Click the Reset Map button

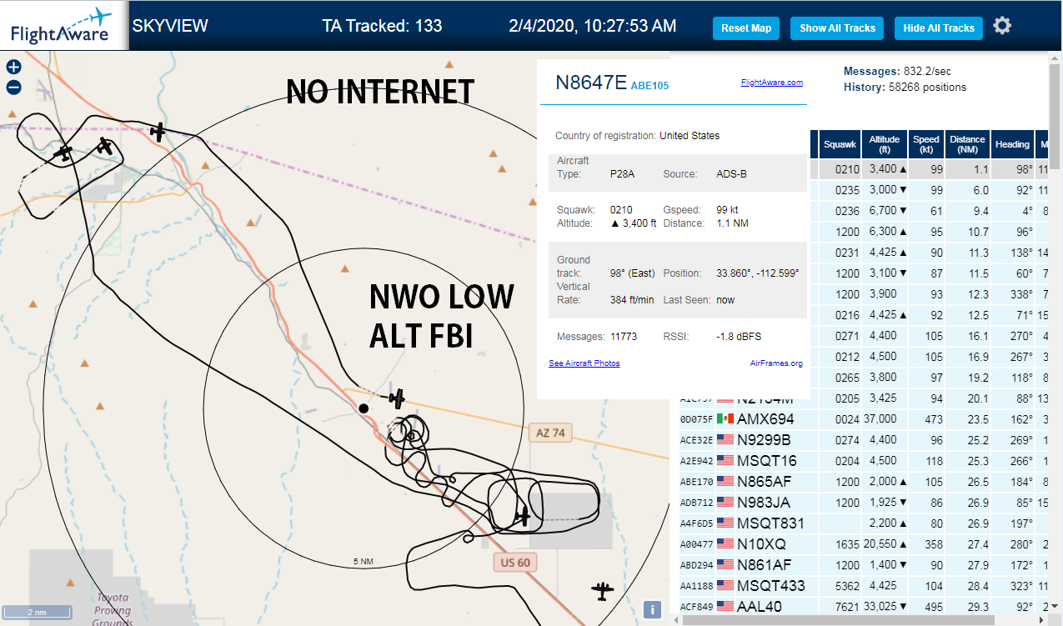coord(746,28)
